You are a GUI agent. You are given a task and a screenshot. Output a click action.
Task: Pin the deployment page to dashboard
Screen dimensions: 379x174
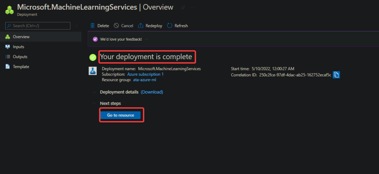[183, 7]
